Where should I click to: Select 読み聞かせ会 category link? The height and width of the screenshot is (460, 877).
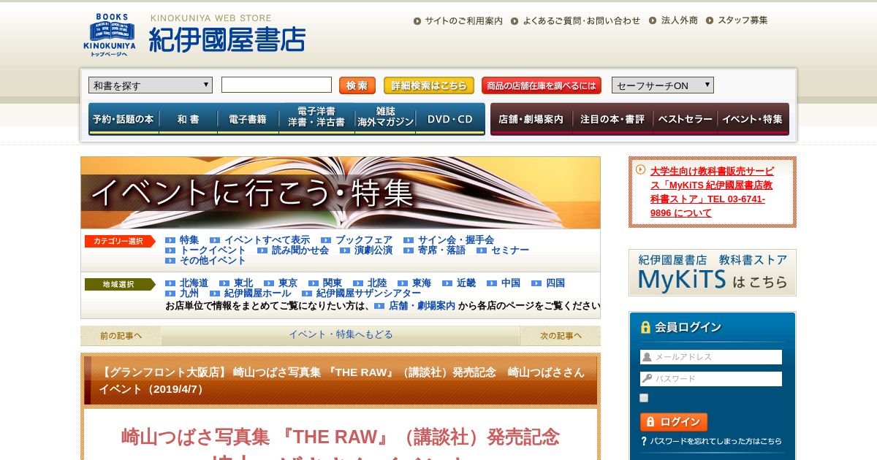[x=300, y=250]
